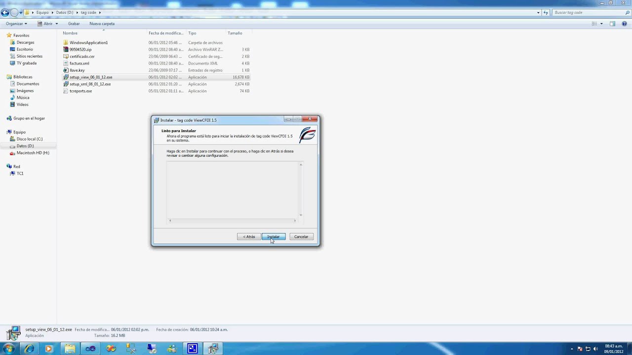Open Windows Media Player from the taskbar
Viewport: 632px width, 355px height.
click(x=49, y=349)
